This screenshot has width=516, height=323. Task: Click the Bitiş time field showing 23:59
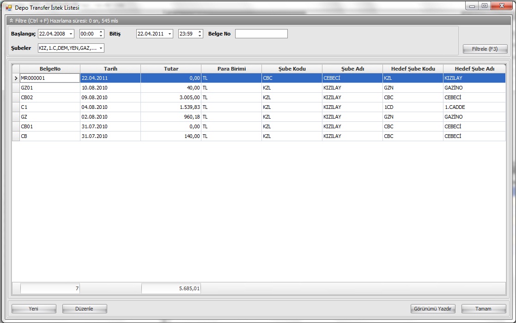(188, 34)
